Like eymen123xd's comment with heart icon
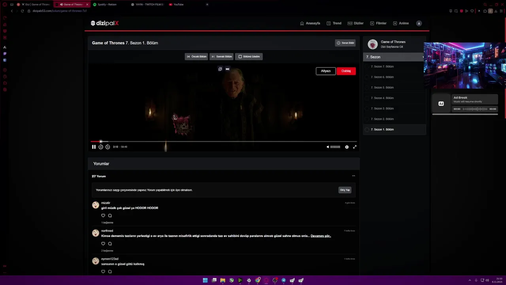This screenshot has height=285, width=506. (103, 272)
